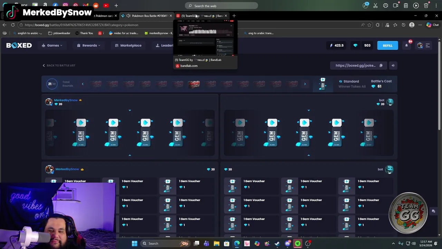Go back in the browser
Screen dimensions: 442x249
point(4,25)
